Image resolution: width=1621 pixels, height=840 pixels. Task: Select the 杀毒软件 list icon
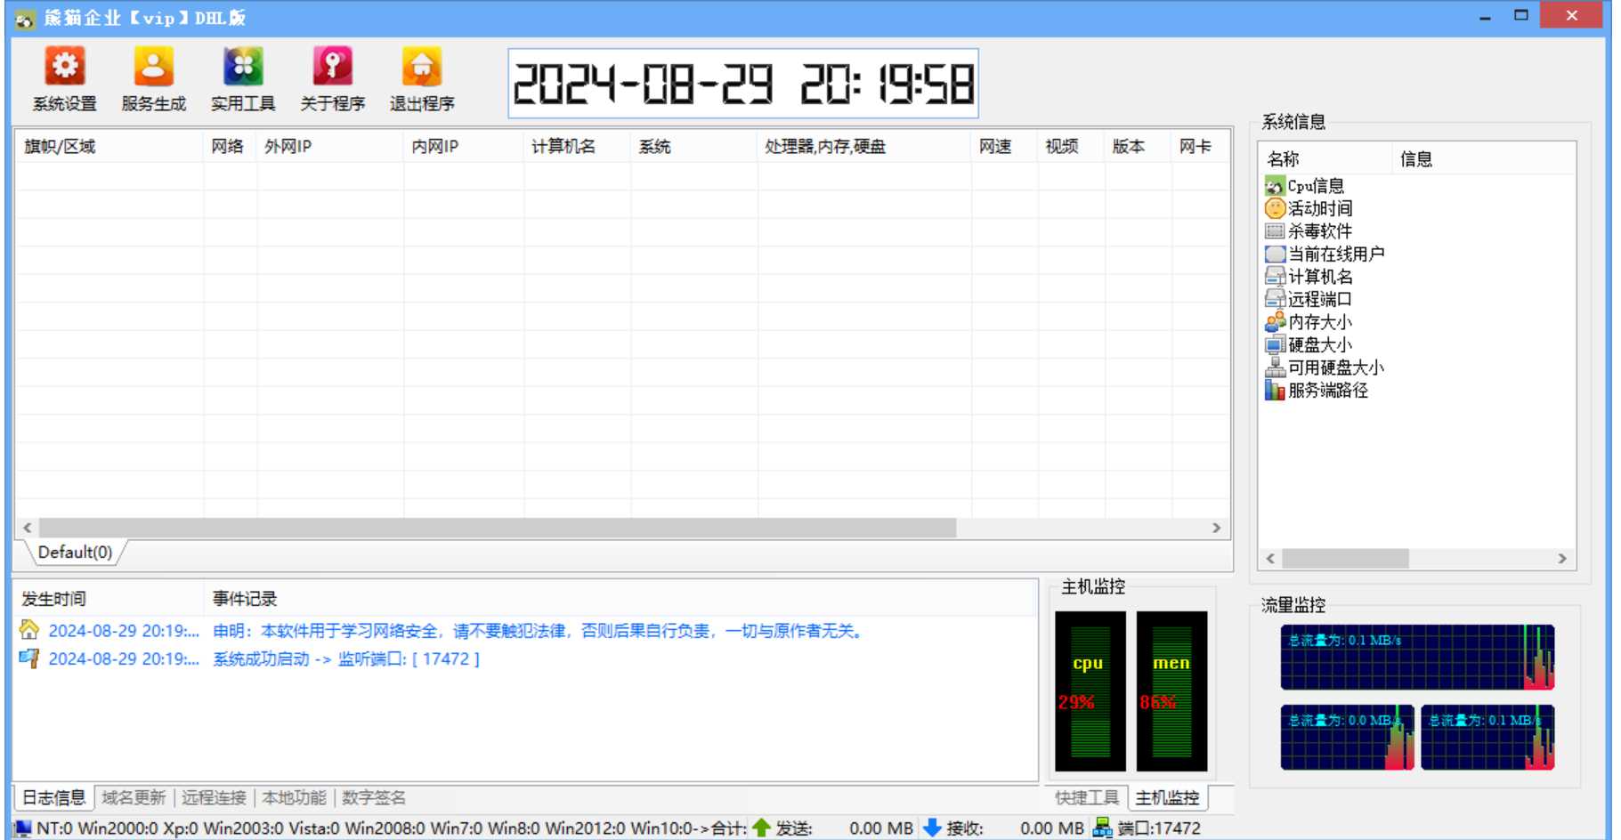click(x=1275, y=231)
